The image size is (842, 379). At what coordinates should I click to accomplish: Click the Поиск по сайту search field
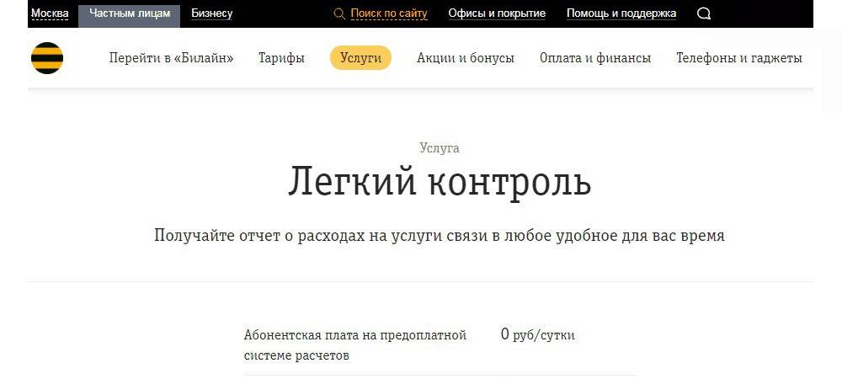[388, 13]
